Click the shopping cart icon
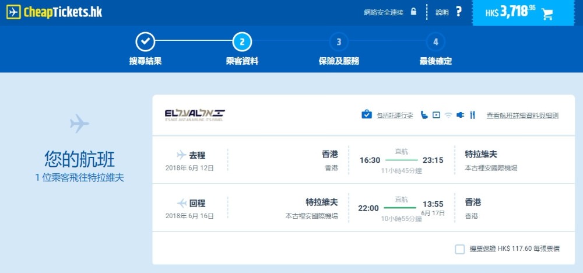Viewport: 583px width, 273px height. click(547, 13)
